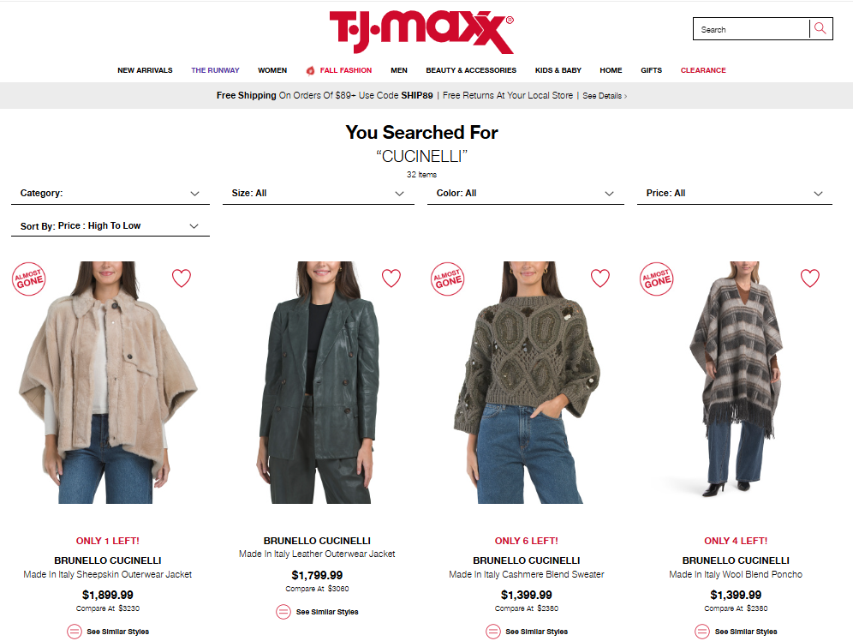Change Sort By Price High To Low
Screen dimensions: 853x641
pos(110,226)
